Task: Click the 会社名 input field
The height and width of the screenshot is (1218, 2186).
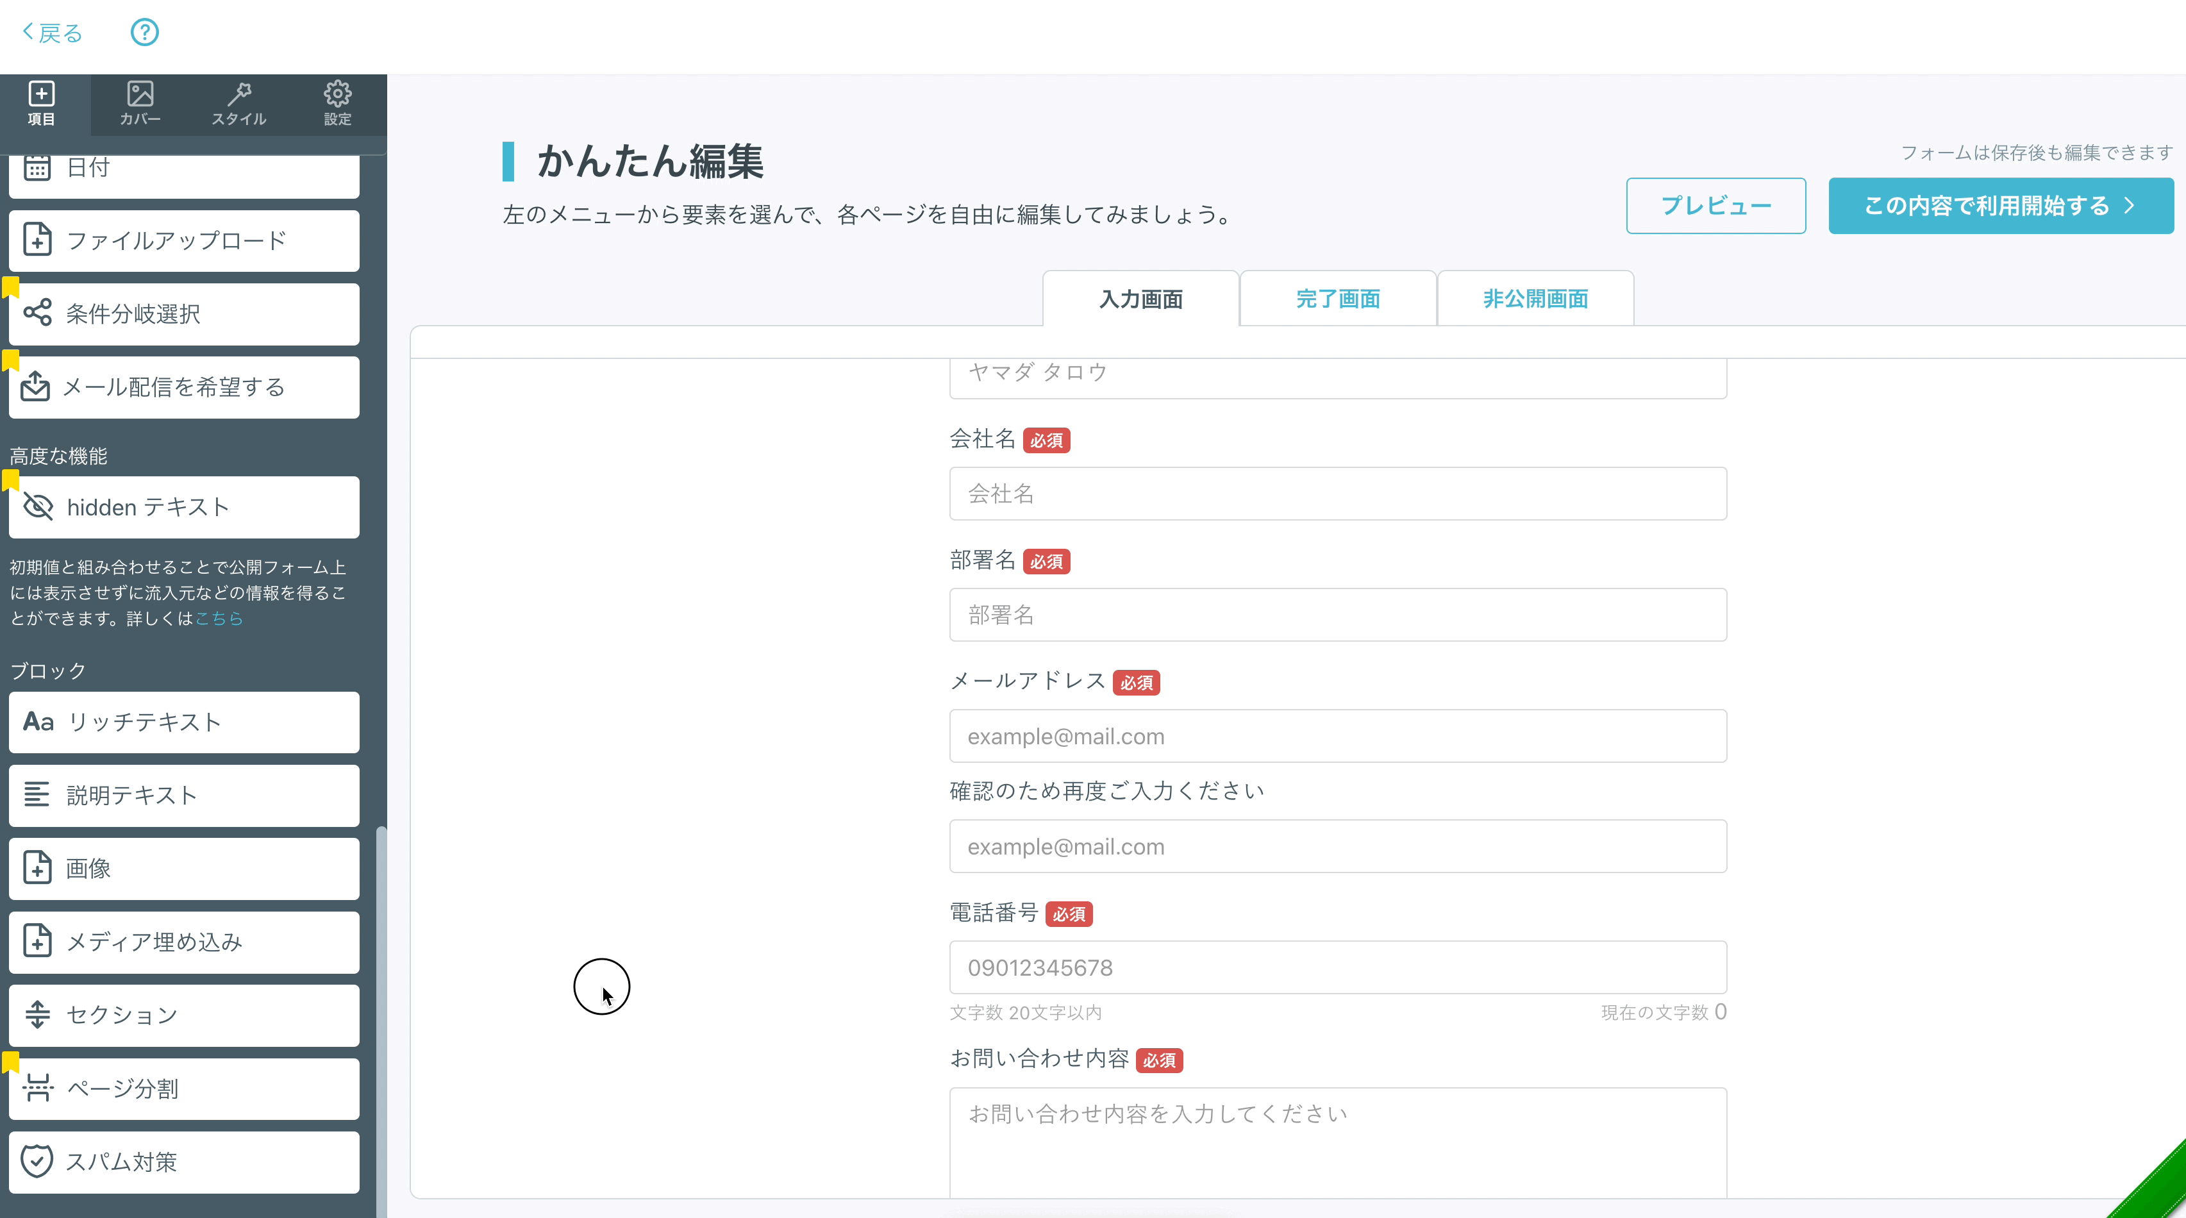Action: (x=1337, y=494)
